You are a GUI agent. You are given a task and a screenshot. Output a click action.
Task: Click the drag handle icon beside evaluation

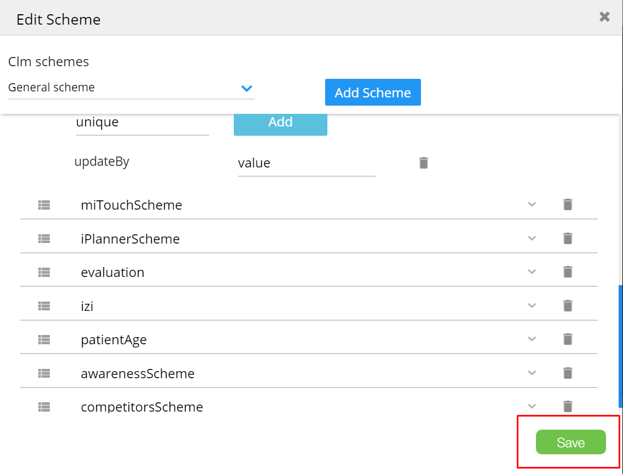pos(44,272)
